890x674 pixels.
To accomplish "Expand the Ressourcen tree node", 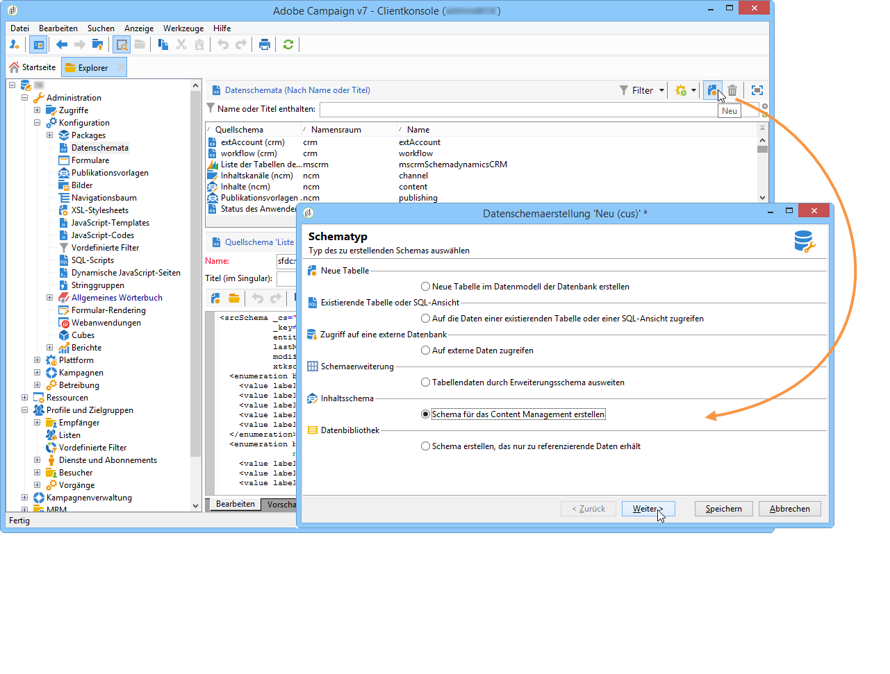I will click(x=25, y=398).
